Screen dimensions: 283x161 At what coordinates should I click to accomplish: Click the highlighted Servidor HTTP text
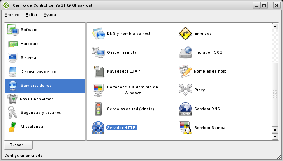(x=121, y=128)
